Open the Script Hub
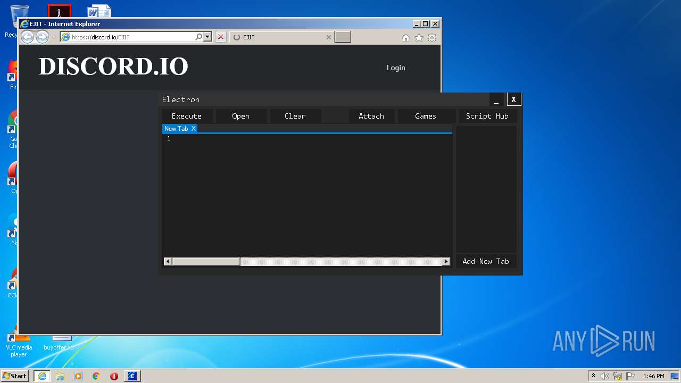 pos(487,116)
